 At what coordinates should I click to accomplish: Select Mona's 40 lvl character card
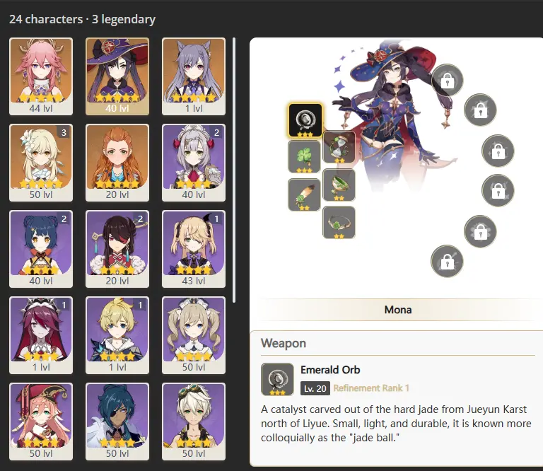[117, 76]
